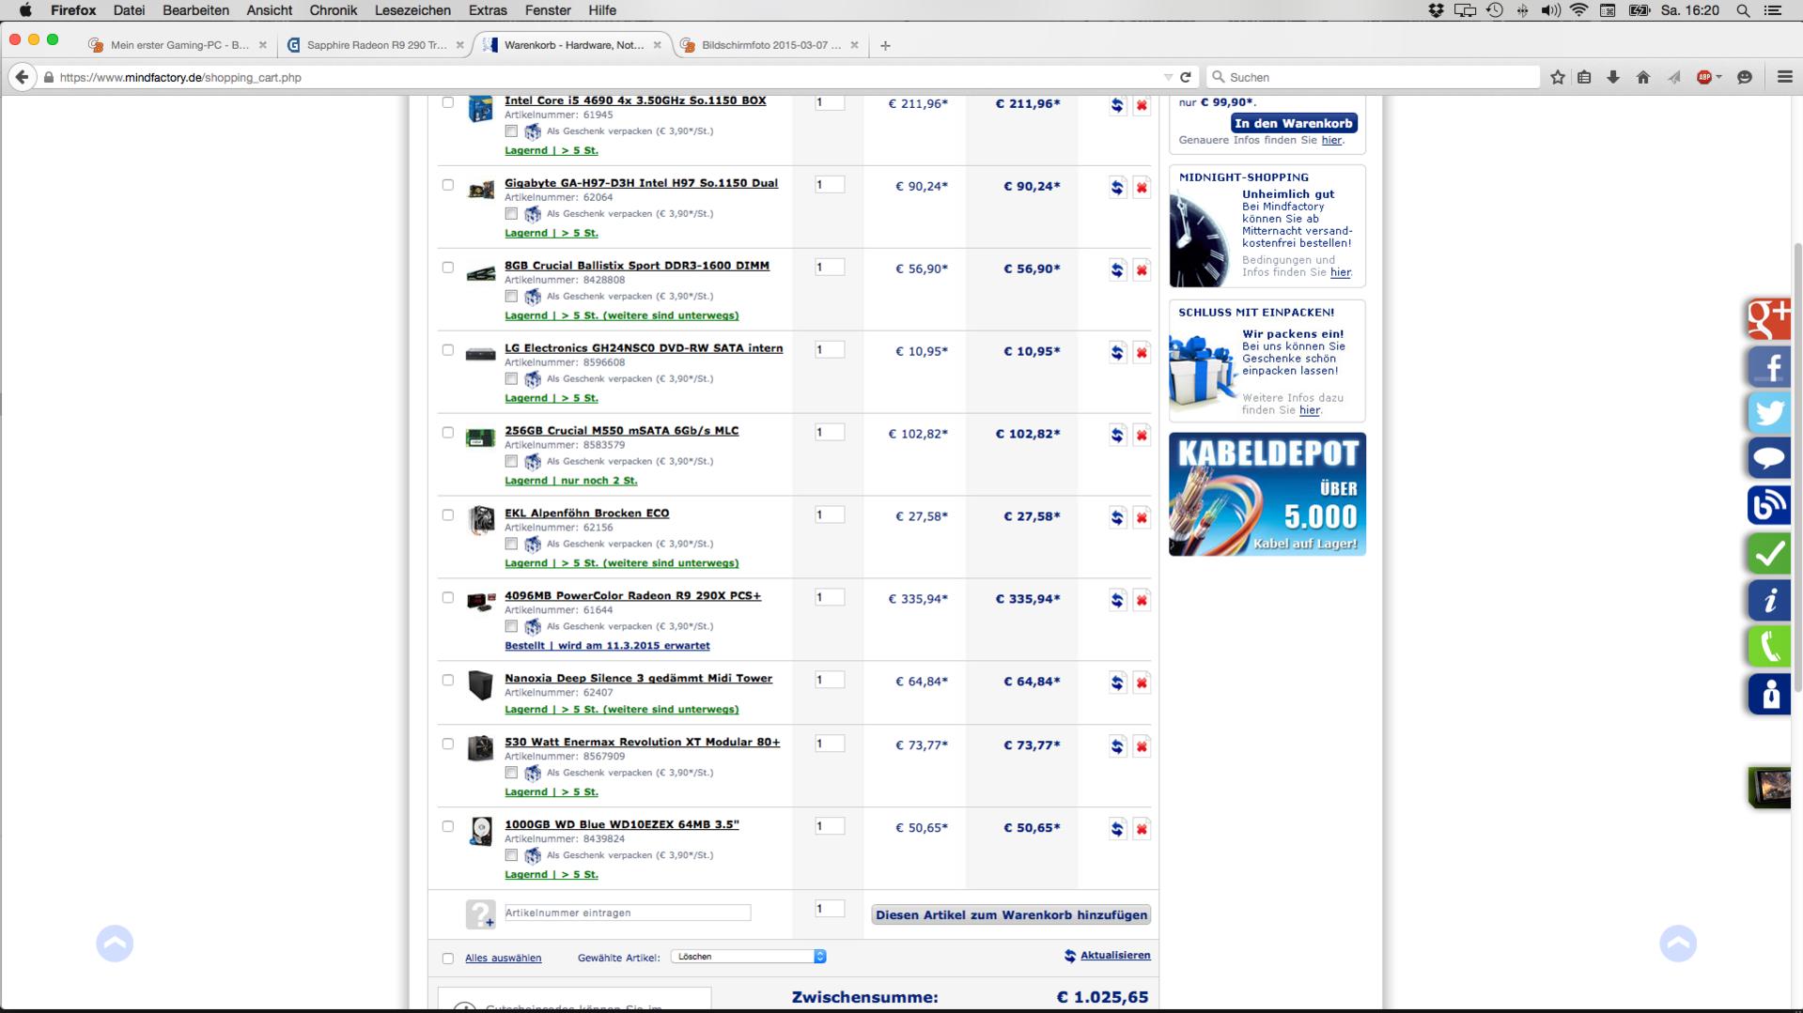The image size is (1803, 1013).
Task: Jump to top with right-hand up arrow button
Action: point(1678,944)
